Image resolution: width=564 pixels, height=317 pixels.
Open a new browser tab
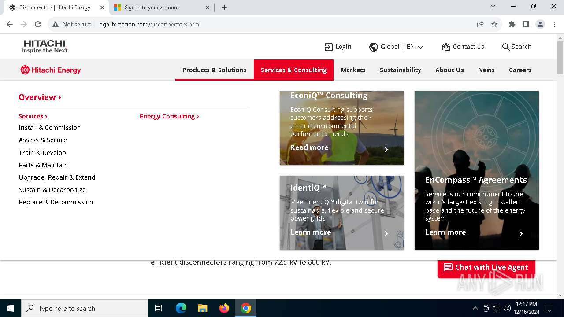[224, 7]
